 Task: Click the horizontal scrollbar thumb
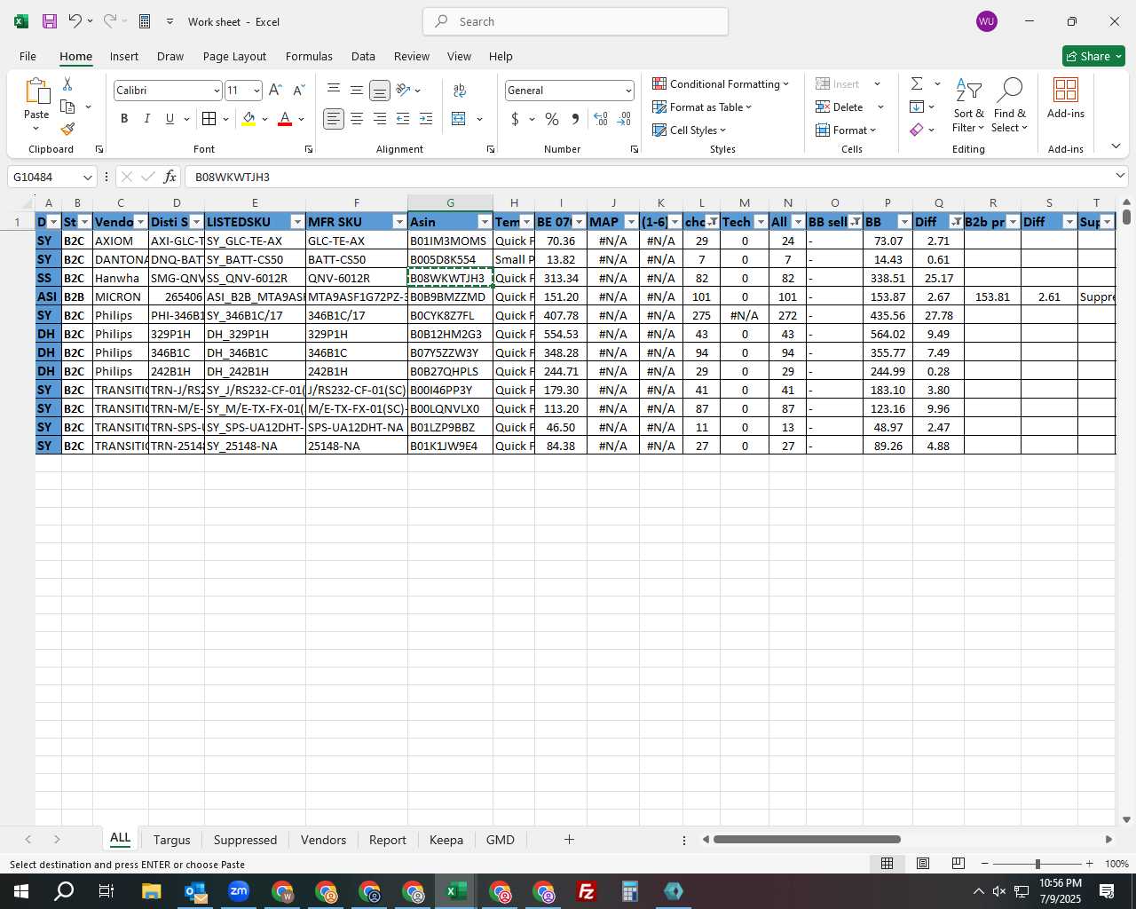tap(807, 840)
